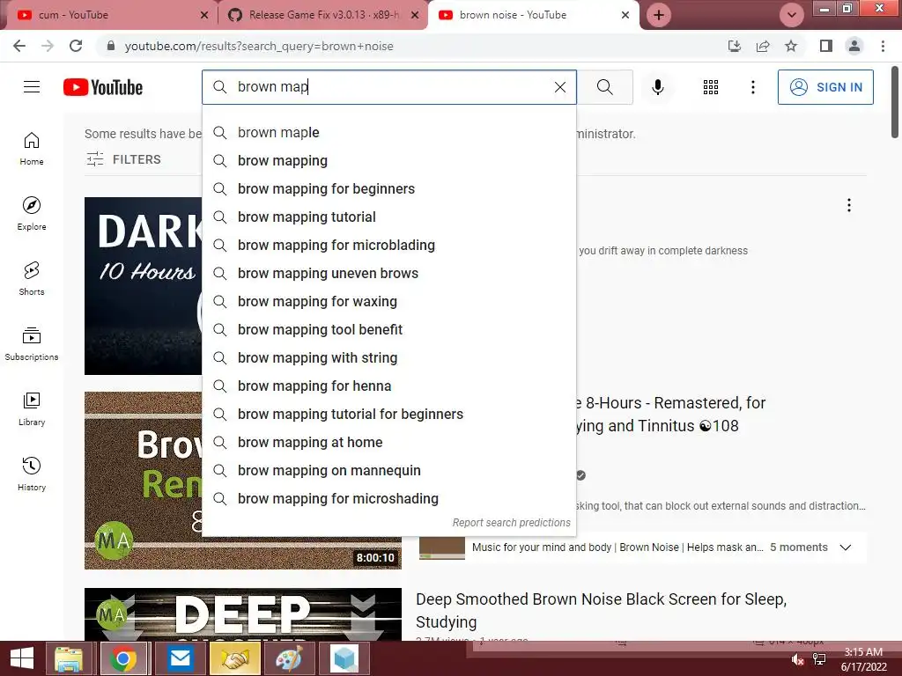Open Shorts in the sidebar

point(32,279)
